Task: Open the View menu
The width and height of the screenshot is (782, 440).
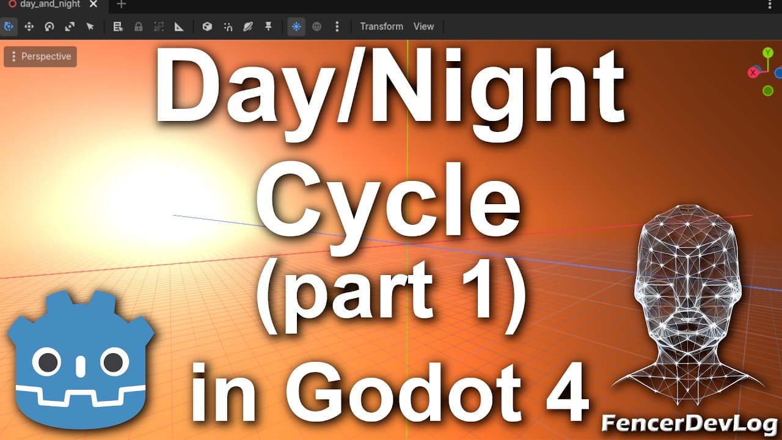Action: click(423, 27)
